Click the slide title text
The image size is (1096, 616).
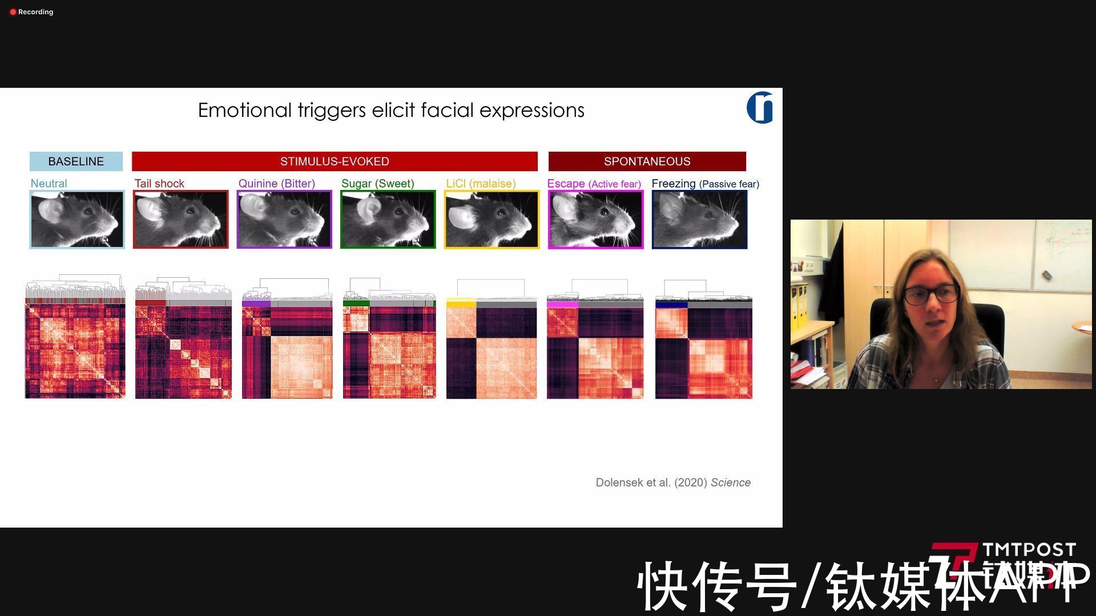click(391, 110)
